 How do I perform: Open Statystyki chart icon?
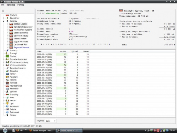tap(7, 71)
